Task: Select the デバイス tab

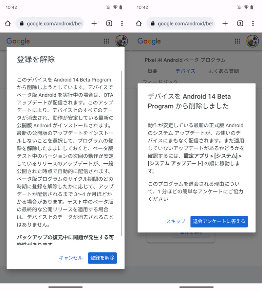Action: [185, 71]
